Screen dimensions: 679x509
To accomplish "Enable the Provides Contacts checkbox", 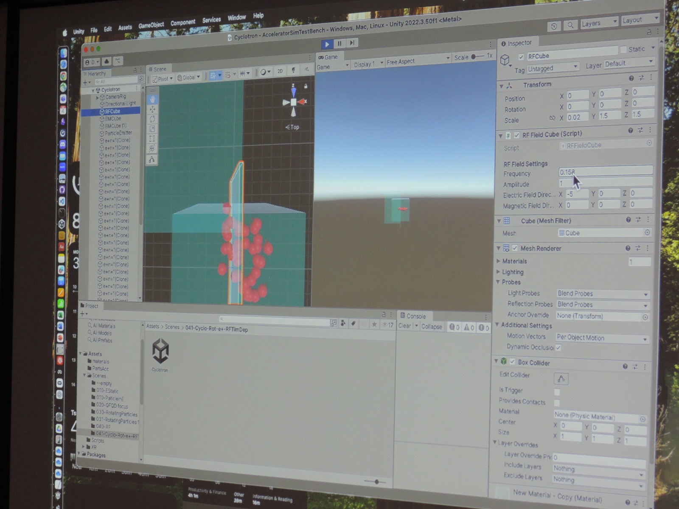I will pos(556,403).
